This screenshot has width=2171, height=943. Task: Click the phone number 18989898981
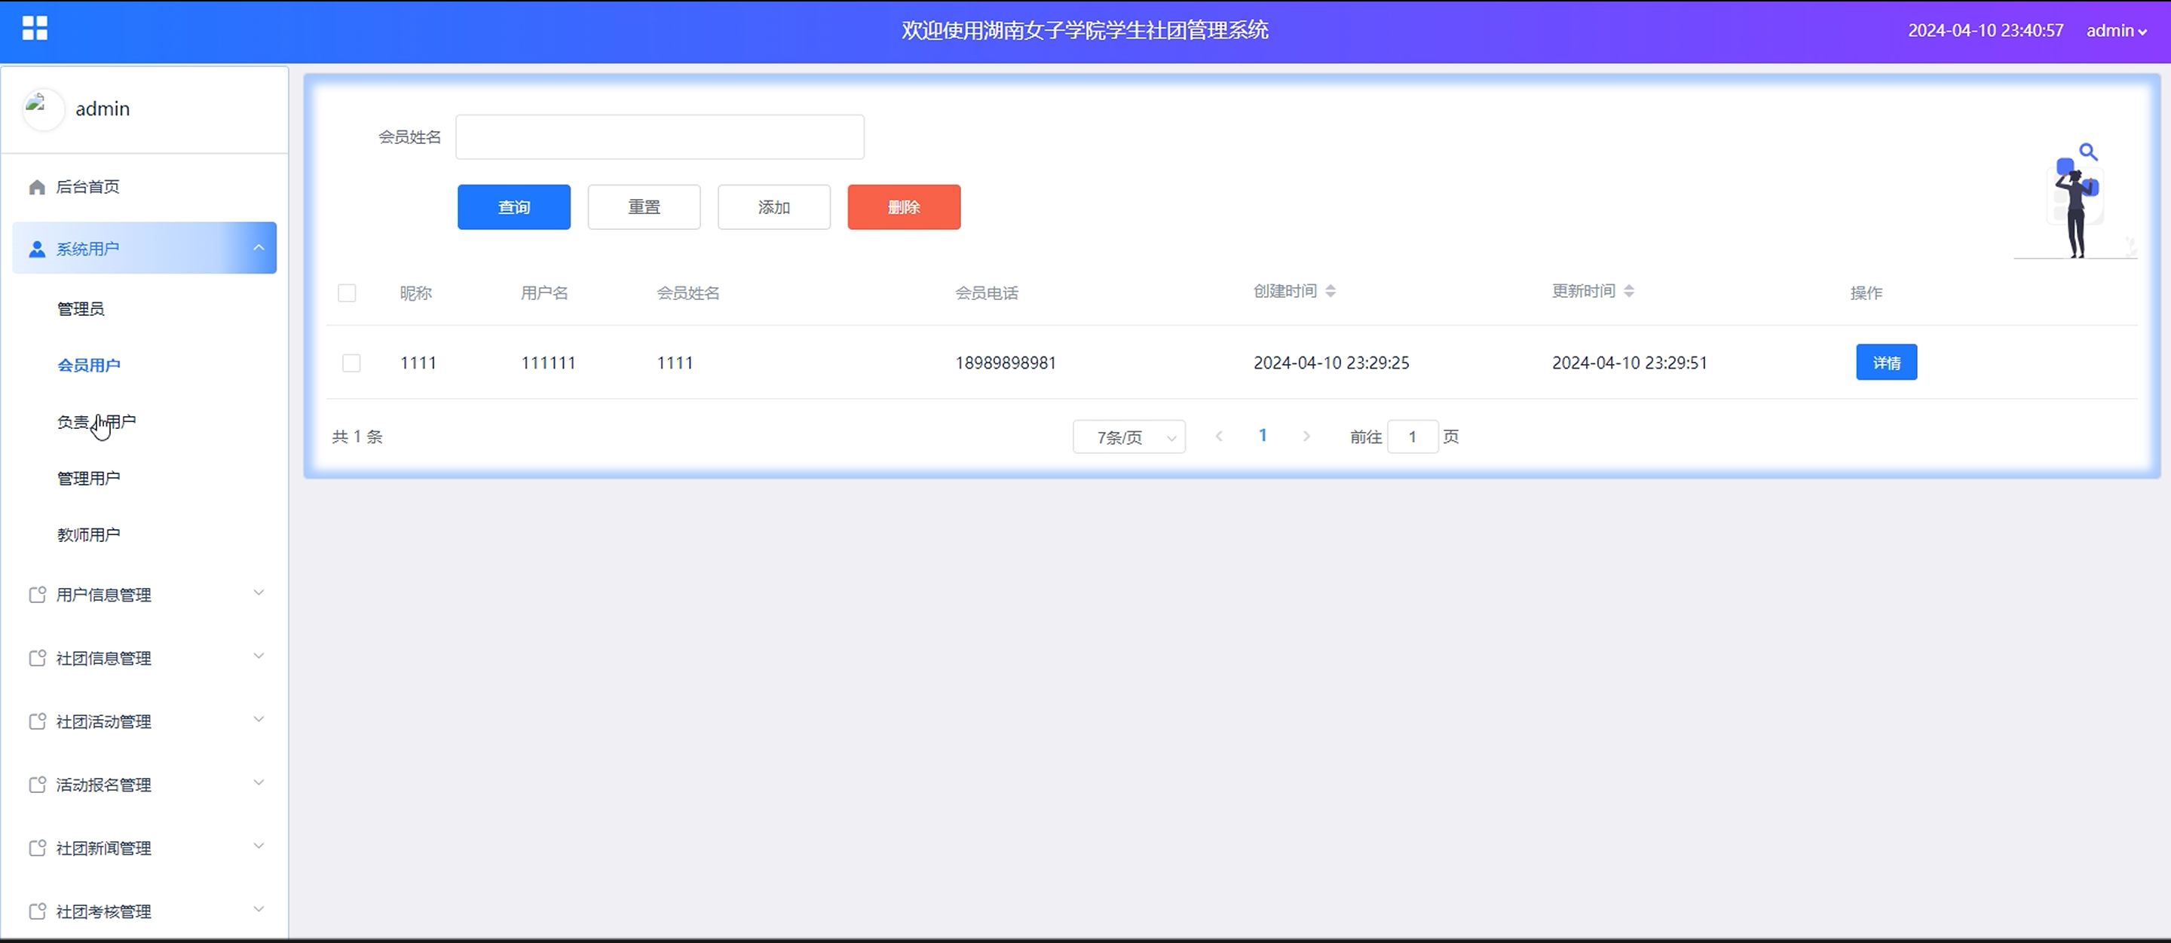click(1006, 363)
